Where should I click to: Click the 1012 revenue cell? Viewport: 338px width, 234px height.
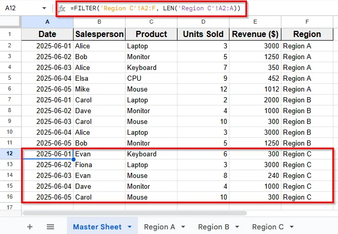(255, 89)
